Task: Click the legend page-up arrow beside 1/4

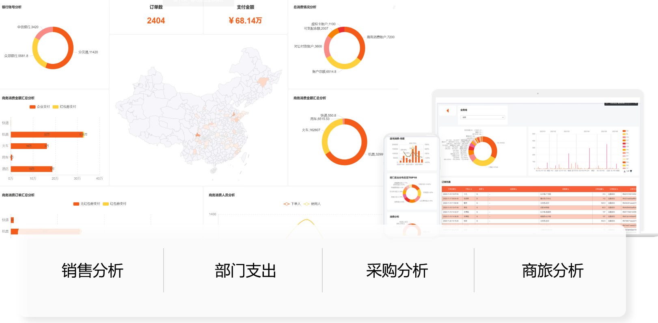Action: tap(624, 171)
